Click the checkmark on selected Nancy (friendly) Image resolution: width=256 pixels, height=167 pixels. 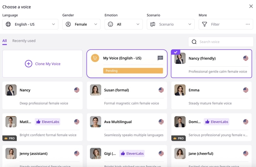point(175,52)
